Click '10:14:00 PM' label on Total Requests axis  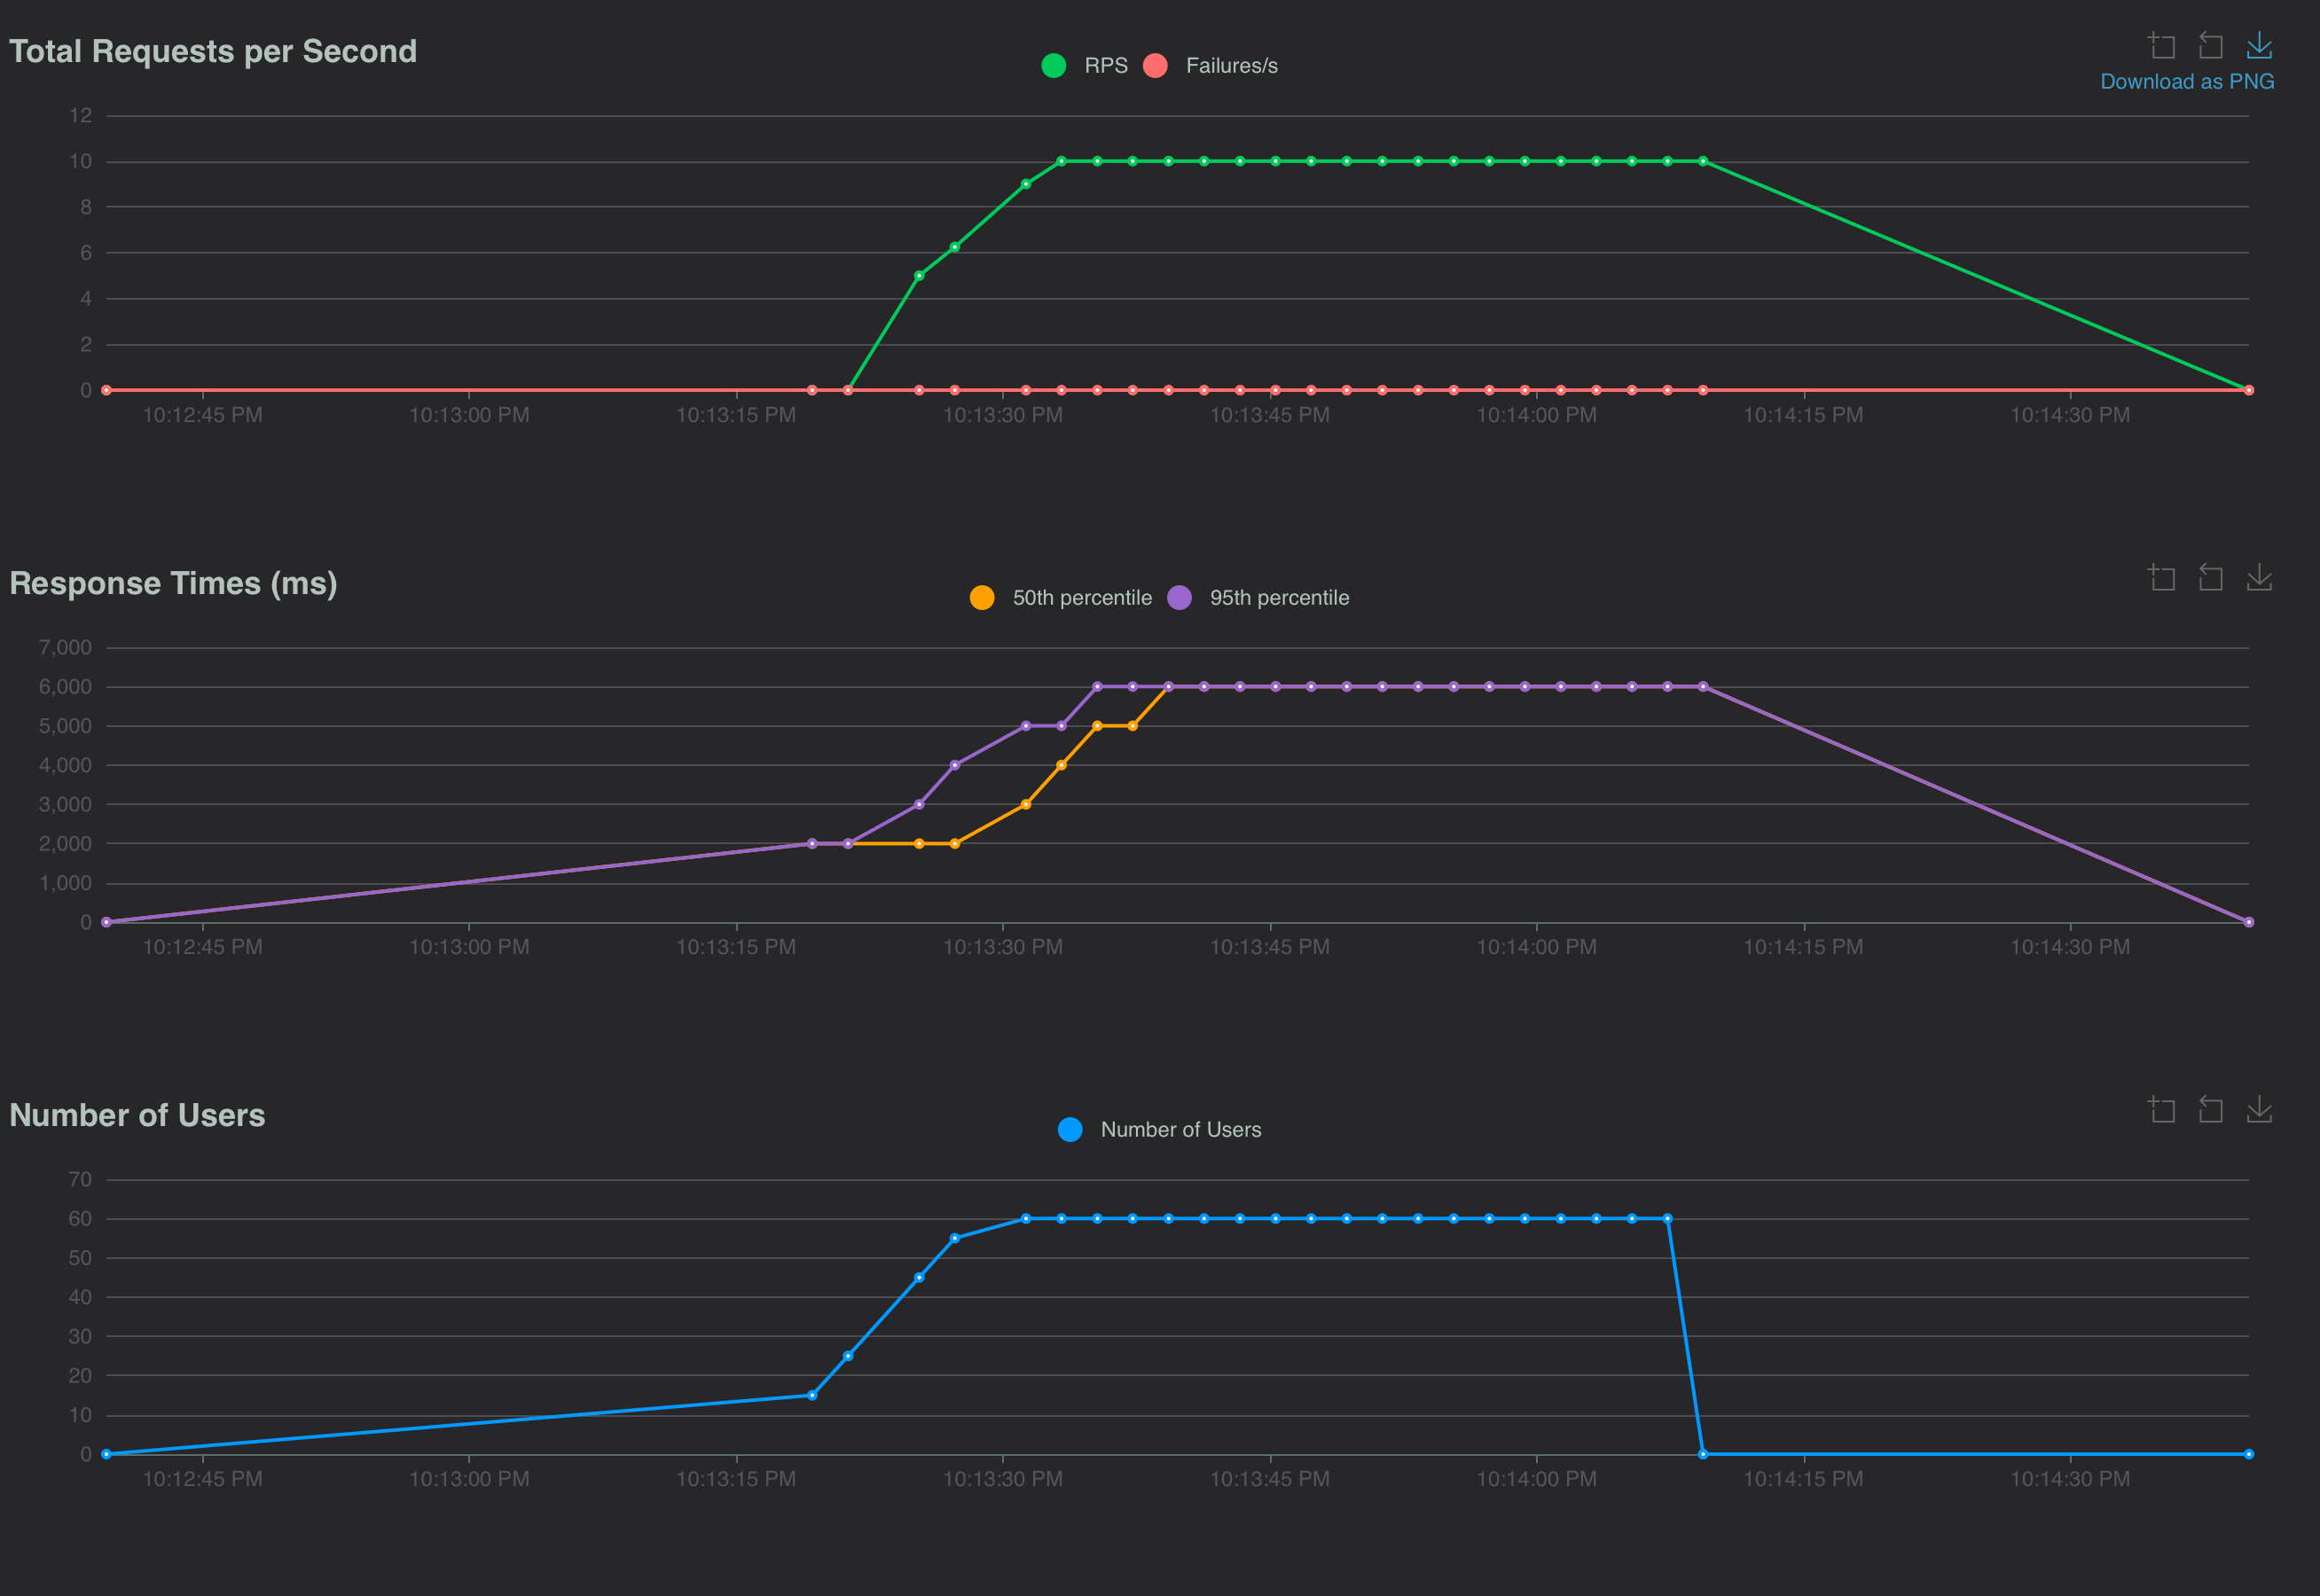pos(1537,415)
